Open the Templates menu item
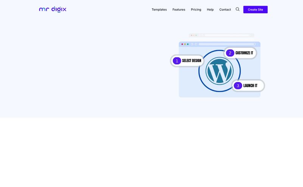The width and height of the screenshot is (303, 187). click(x=159, y=10)
